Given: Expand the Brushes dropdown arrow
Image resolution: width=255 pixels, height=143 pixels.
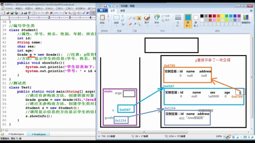Looking at the screenshot, I should (x=147, y=26).
